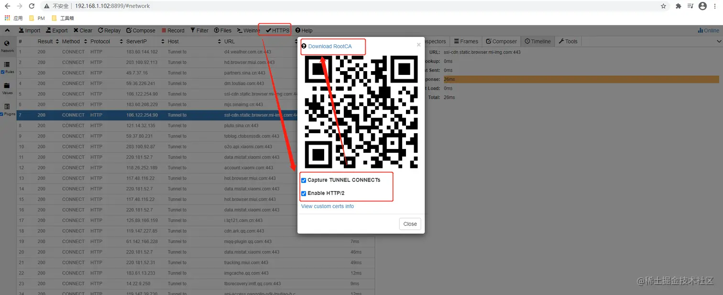Click the RootCA QR code image
The image size is (723, 295).
361,112
